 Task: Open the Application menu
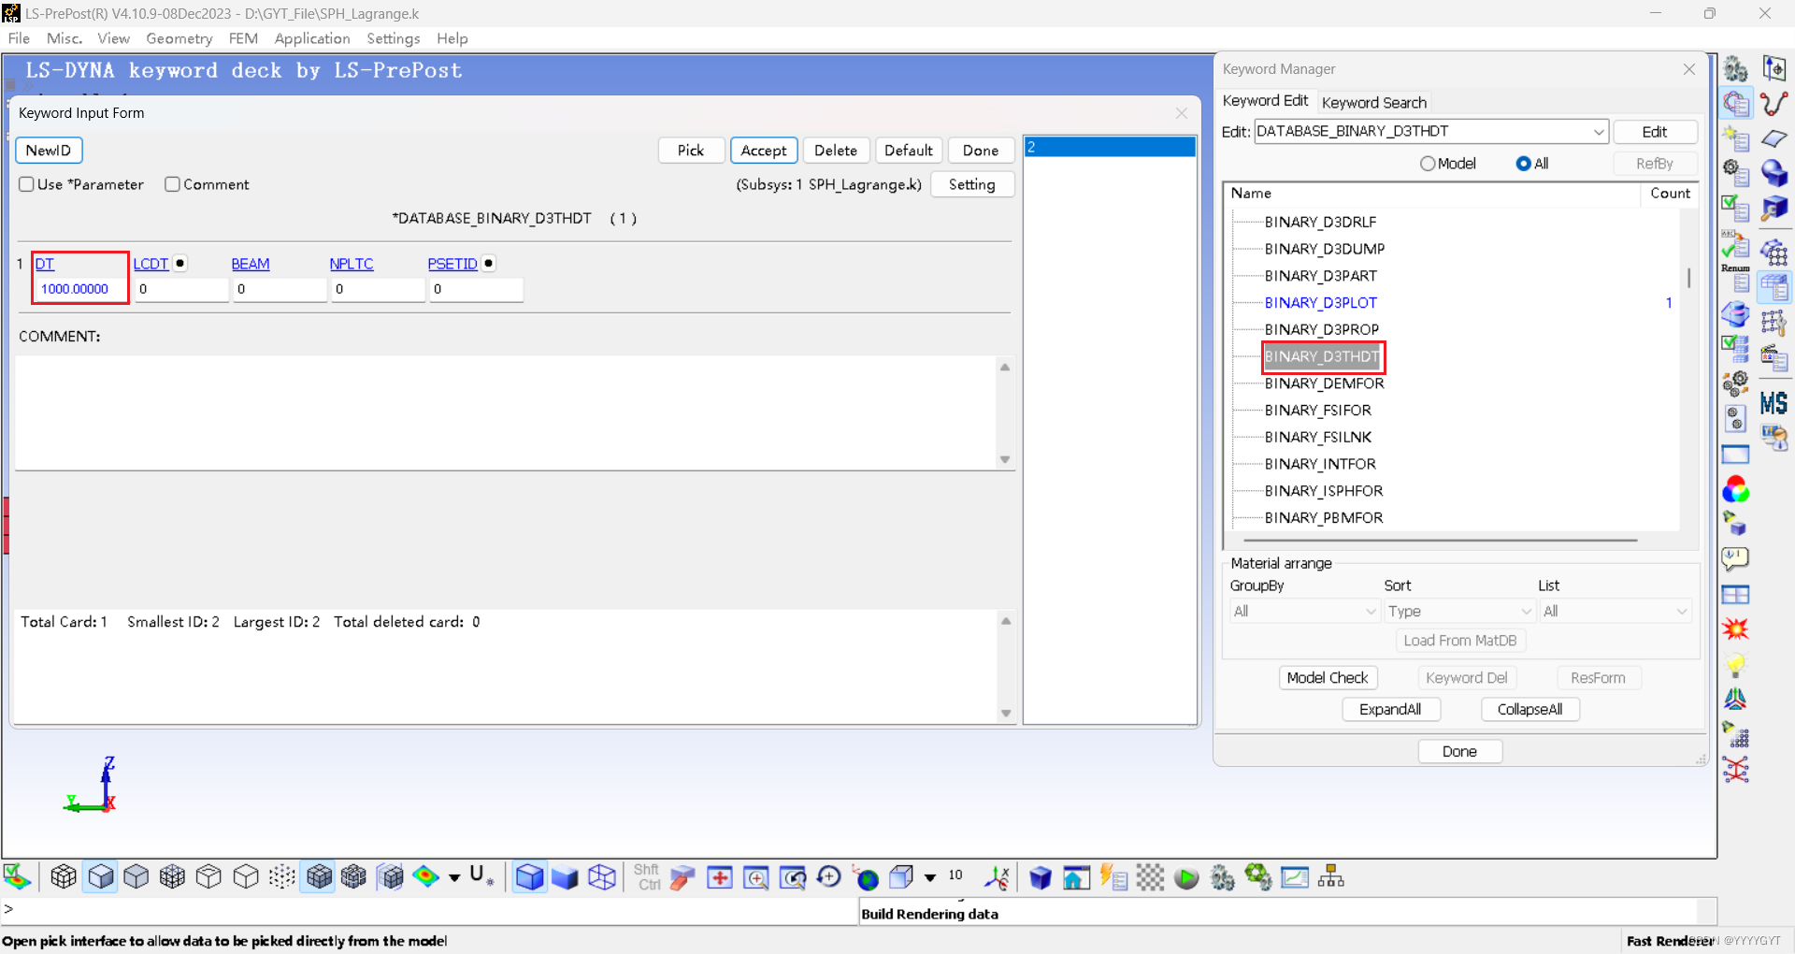[x=312, y=38]
